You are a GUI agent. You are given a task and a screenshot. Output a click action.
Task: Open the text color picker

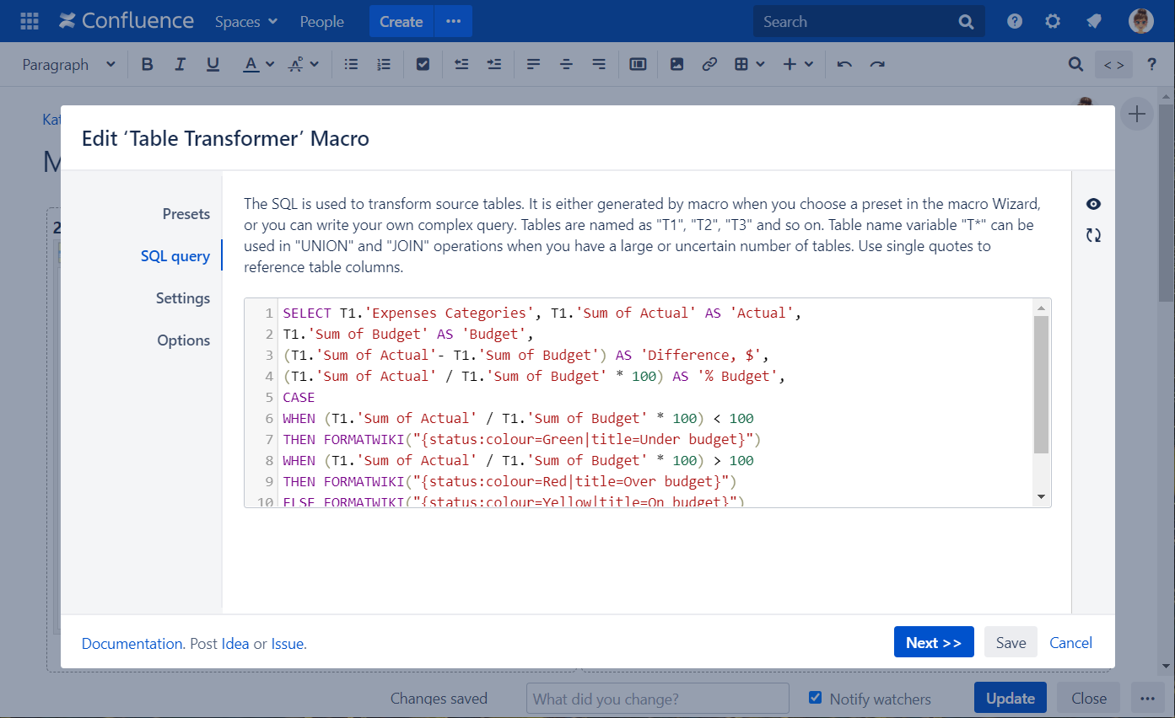pos(258,64)
